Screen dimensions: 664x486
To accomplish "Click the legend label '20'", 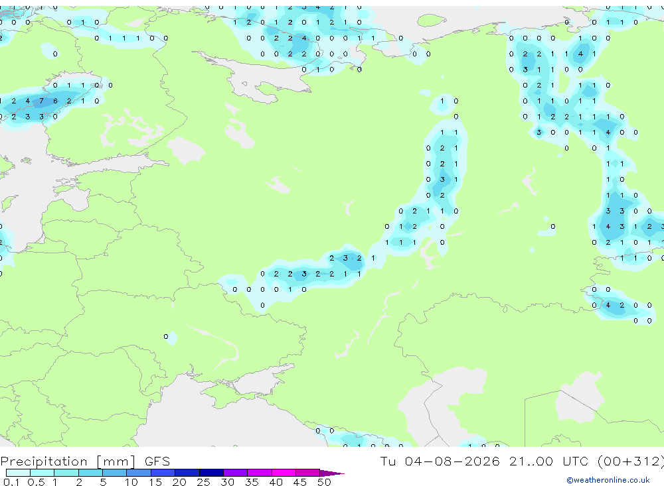I will point(179,482).
